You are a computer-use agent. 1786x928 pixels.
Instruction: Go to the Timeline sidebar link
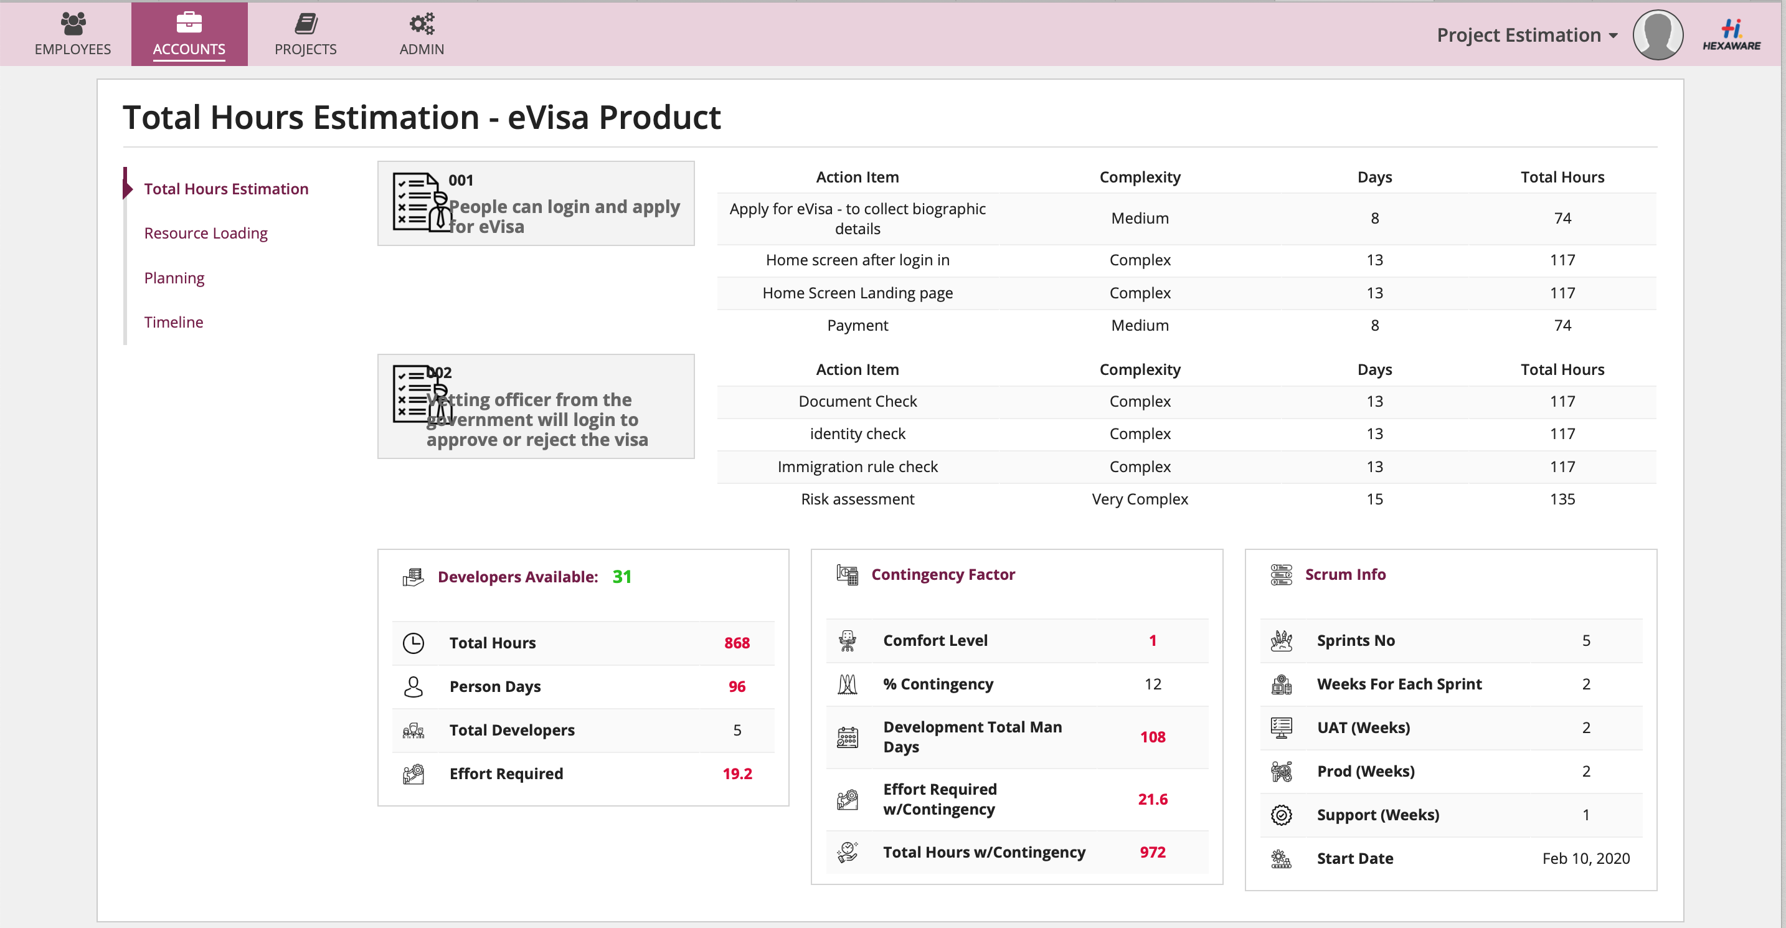click(x=173, y=323)
